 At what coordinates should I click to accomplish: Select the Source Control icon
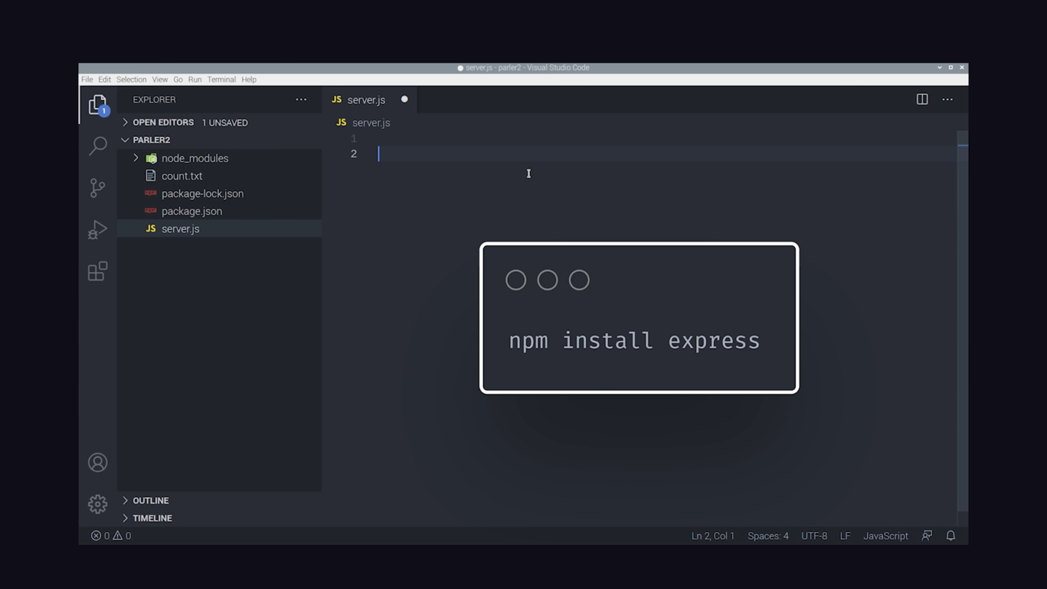[97, 188]
